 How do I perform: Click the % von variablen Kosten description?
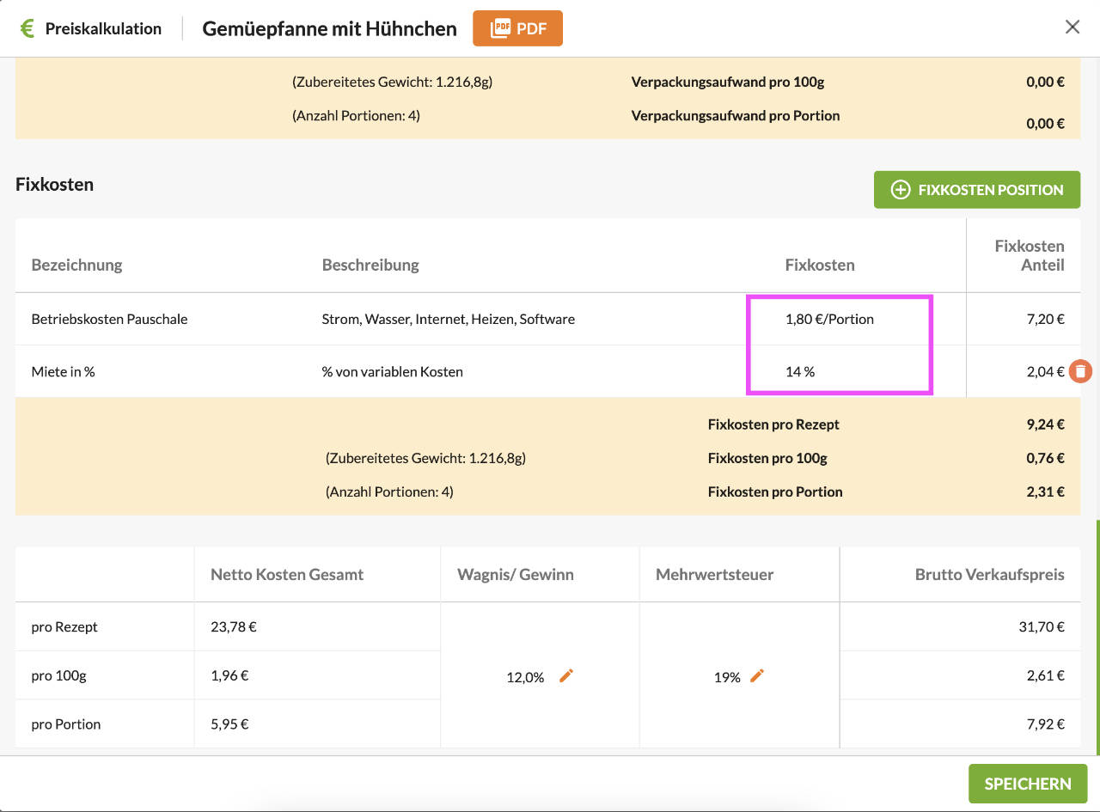pos(392,371)
